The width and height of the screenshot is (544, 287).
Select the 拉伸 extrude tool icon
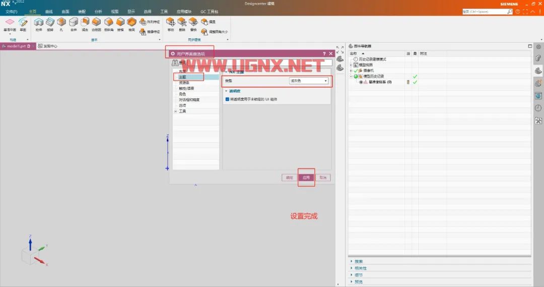pyautogui.click(x=38, y=22)
